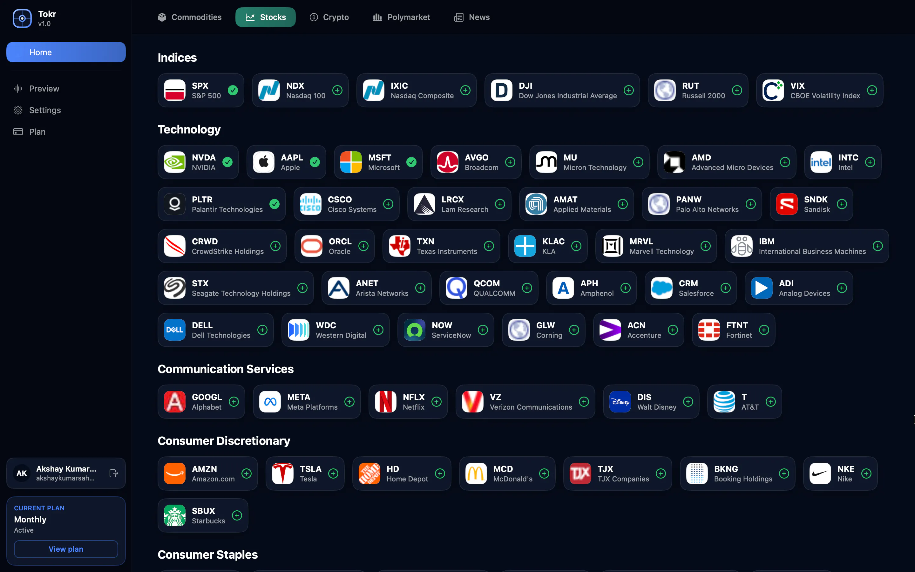The height and width of the screenshot is (572, 915).
Task: Open the Crypto tab
Action: [329, 17]
